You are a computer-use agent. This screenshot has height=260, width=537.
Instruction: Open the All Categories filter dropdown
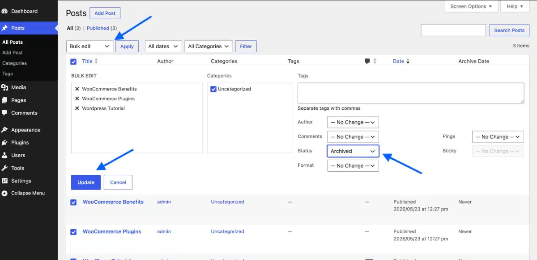coord(209,46)
